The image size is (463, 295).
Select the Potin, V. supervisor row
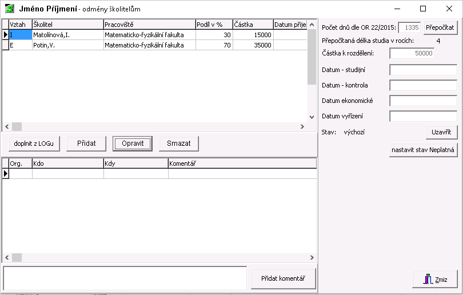pyautogui.click(x=67, y=45)
